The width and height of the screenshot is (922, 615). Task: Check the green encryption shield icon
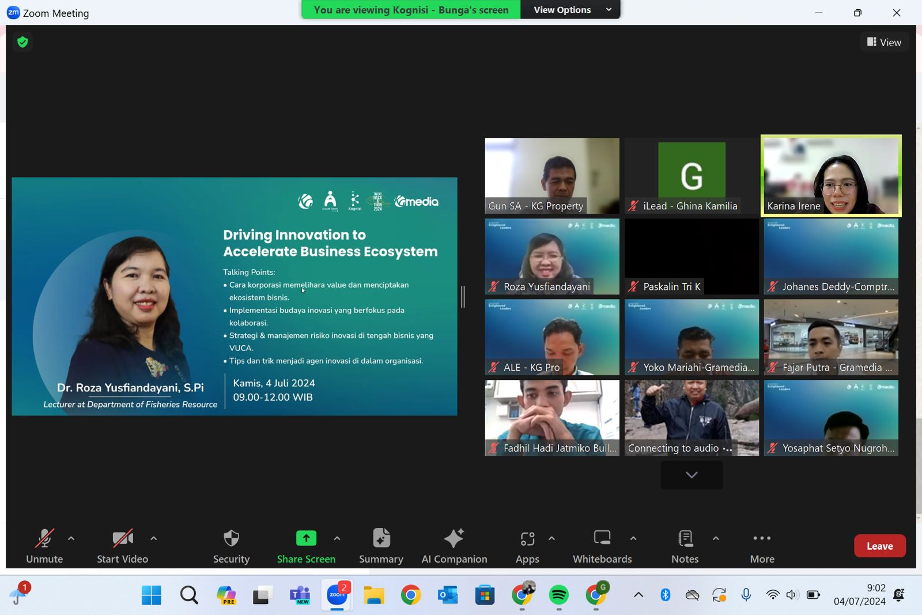click(x=22, y=41)
